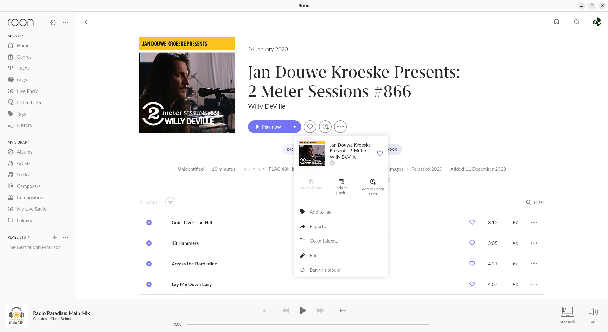Expand the Focus options

(x=149, y=202)
